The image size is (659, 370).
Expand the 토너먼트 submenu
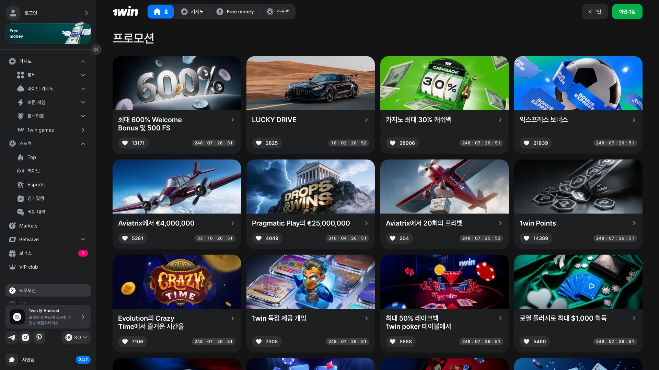click(83, 116)
